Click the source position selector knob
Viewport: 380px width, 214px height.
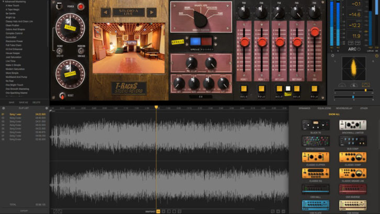(x=200, y=19)
